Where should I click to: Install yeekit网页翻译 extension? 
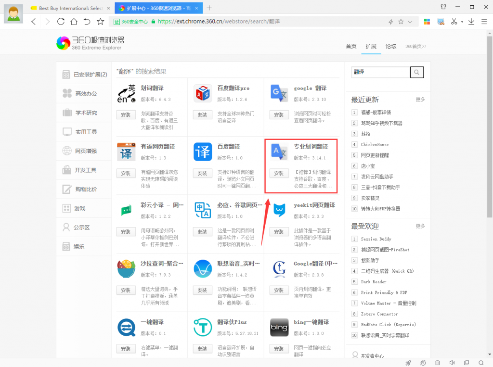point(279,231)
